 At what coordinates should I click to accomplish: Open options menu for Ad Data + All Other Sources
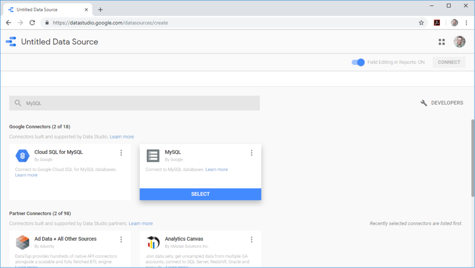(121, 239)
